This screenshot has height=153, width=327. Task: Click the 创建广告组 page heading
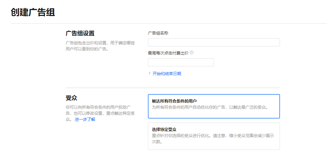pyautogui.click(x=33, y=12)
